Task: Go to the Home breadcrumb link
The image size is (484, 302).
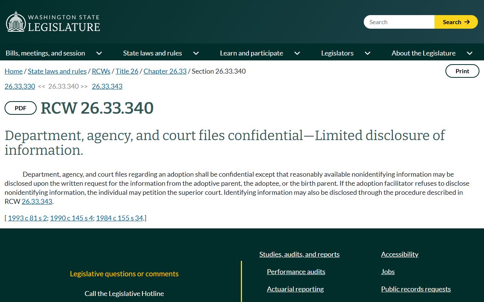Action: 14,71
